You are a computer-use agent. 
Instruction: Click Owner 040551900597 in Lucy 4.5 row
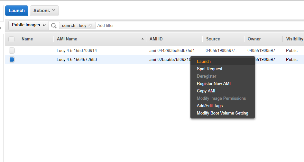click(261, 50)
